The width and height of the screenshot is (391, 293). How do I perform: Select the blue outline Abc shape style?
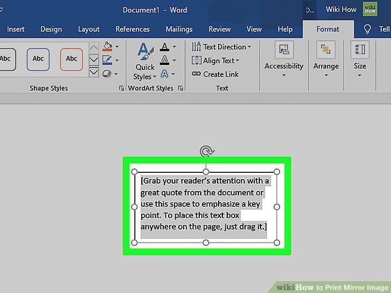(x=38, y=59)
